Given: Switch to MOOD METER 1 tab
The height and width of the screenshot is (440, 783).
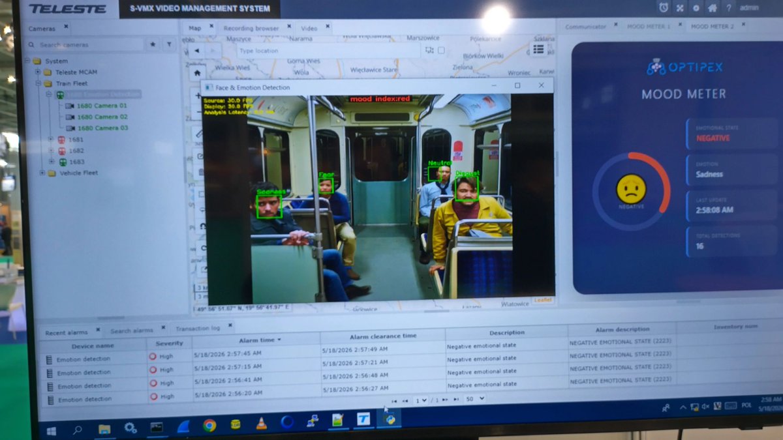Looking at the screenshot, I should pyautogui.click(x=648, y=27).
